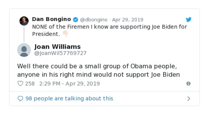
Task: Click the Twitter bird logo
Action: click(x=189, y=20)
